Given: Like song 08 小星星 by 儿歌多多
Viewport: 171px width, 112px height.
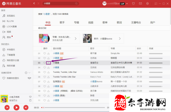Looking at the screenshot, I should click(x=45, y=86).
